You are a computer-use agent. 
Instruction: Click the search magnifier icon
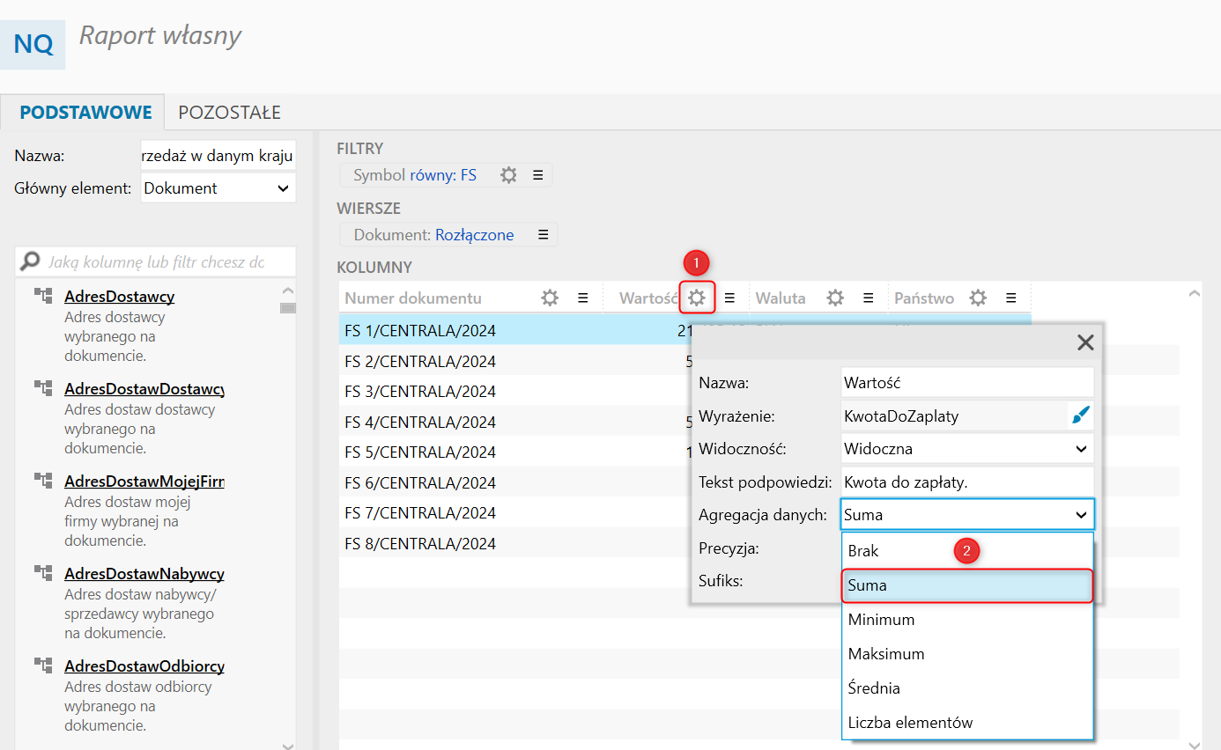(31, 261)
